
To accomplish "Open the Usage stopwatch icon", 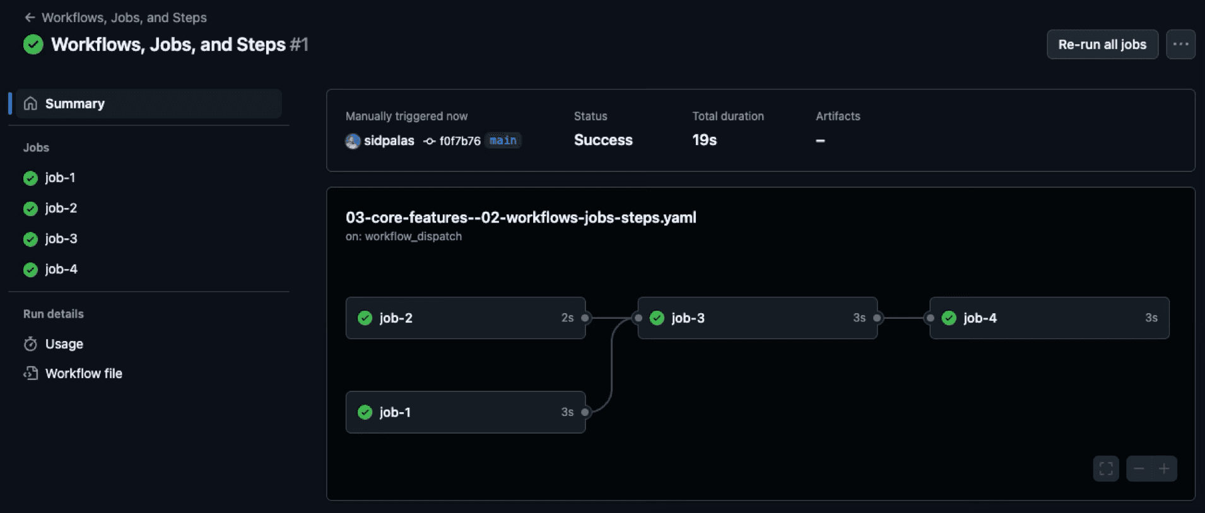I will coord(30,344).
